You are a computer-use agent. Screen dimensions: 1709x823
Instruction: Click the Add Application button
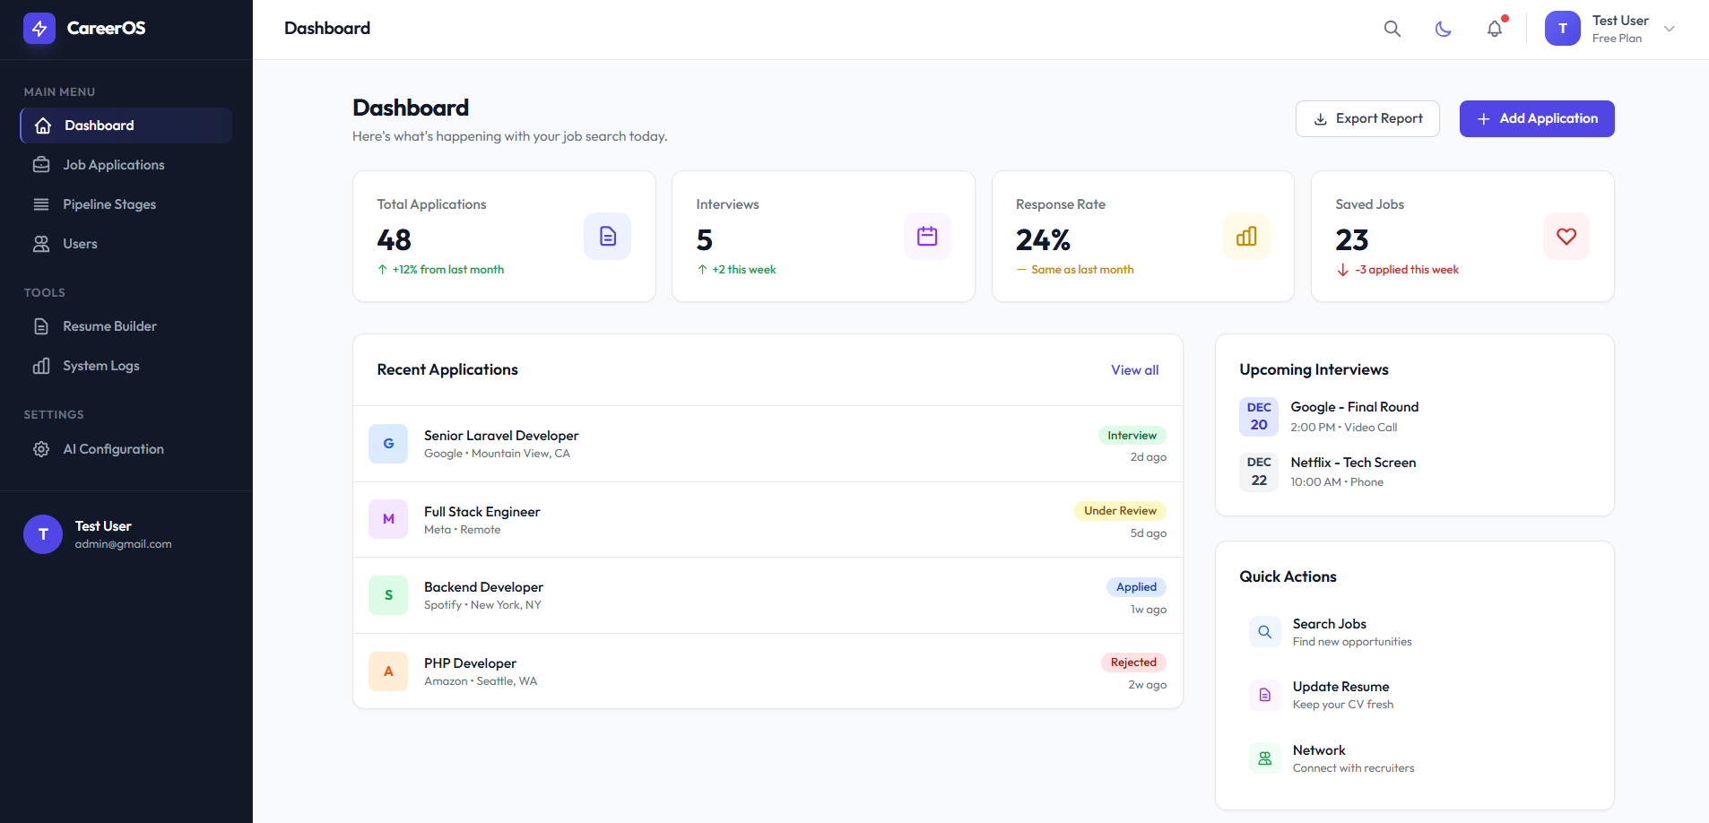coord(1537,118)
